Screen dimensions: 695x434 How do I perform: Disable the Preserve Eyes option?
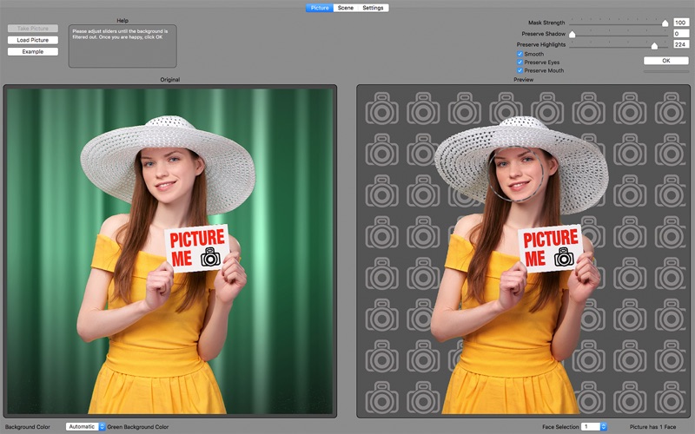tap(520, 62)
